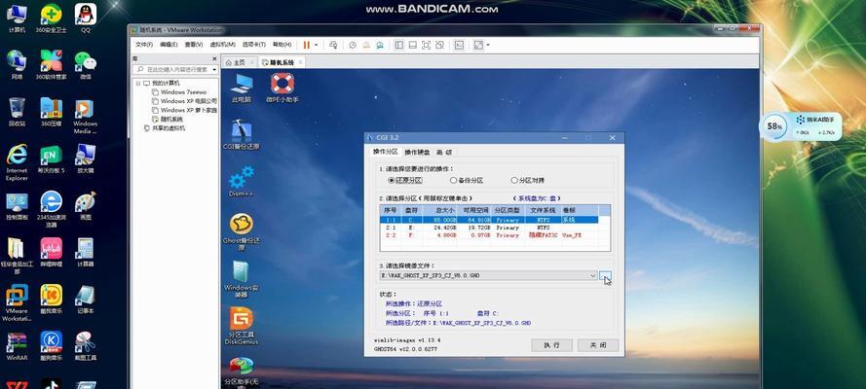This screenshot has width=866, height=389.
Task: Click the Windows安装器 desktop icon
Action: tap(242, 279)
